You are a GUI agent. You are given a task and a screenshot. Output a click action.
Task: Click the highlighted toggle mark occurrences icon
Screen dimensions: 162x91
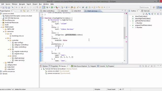(x=44, y=7)
